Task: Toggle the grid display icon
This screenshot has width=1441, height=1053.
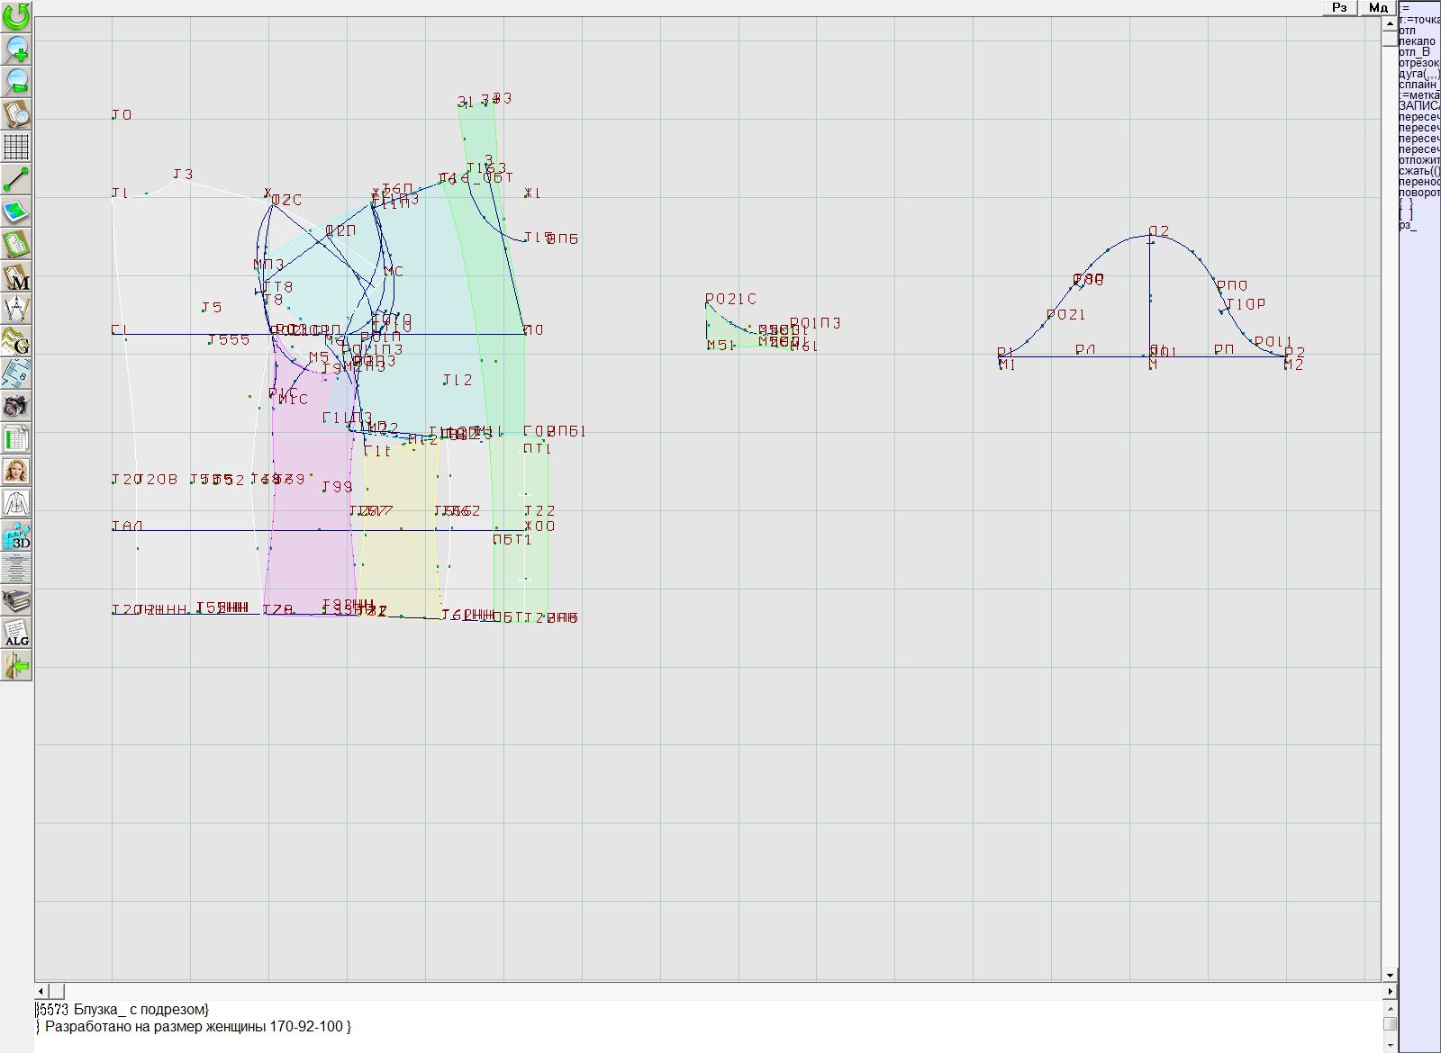Action: tap(16, 146)
